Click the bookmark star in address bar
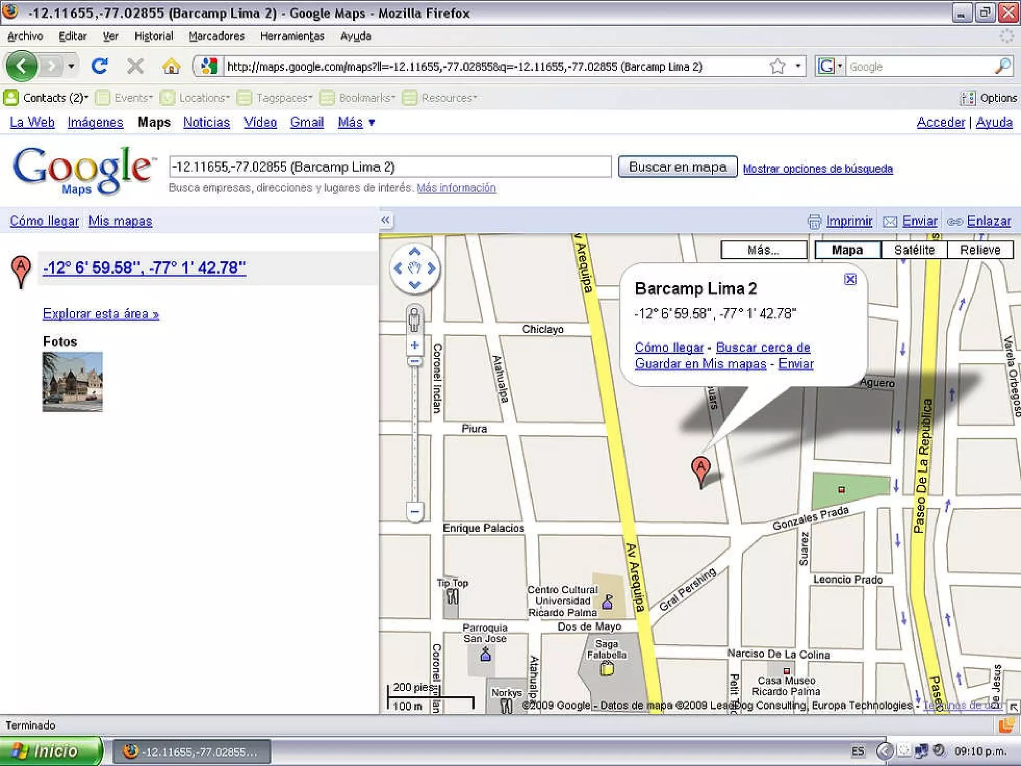 click(777, 66)
